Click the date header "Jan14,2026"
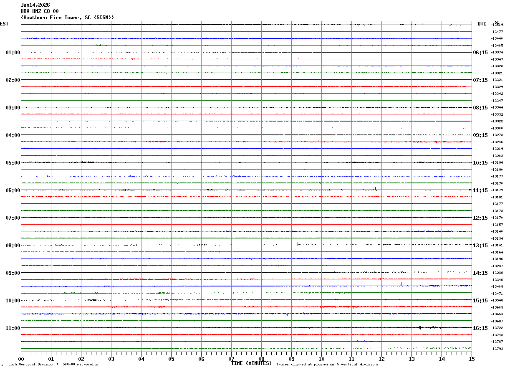Screen dimensions: 505x370 click(x=35, y=5)
